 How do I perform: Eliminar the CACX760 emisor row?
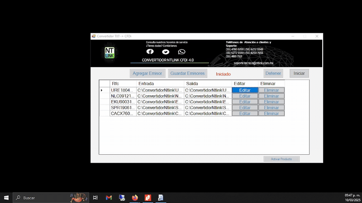pyautogui.click(x=271, y=114)
